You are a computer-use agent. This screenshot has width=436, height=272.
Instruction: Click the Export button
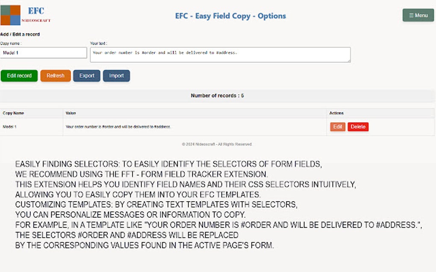click(x=87, y=76)
